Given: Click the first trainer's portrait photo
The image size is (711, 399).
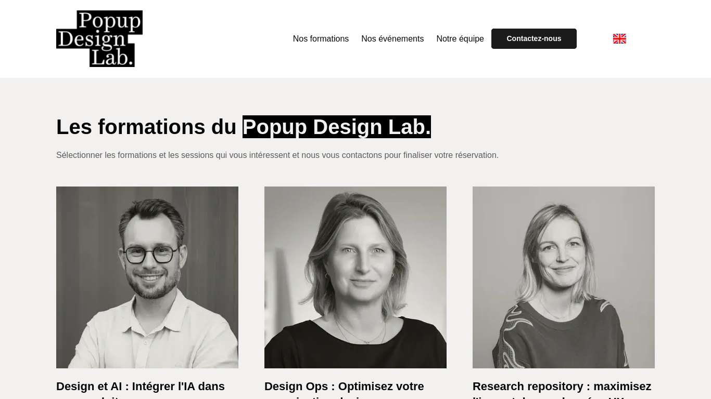Looking at the screenshot, I should pos(147,277).
